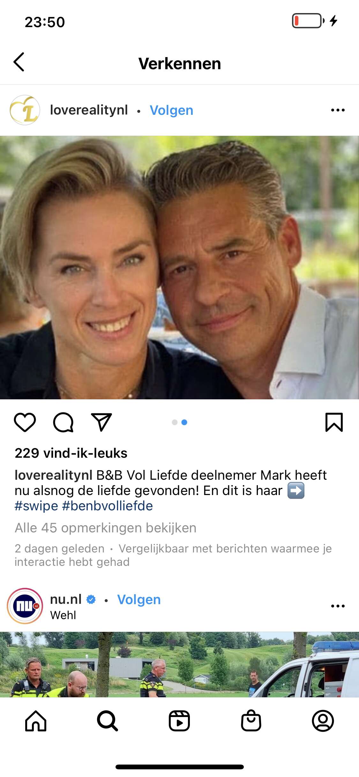
Task: Open more options for loverealitynl post
Action: click(x=338, y=110)
